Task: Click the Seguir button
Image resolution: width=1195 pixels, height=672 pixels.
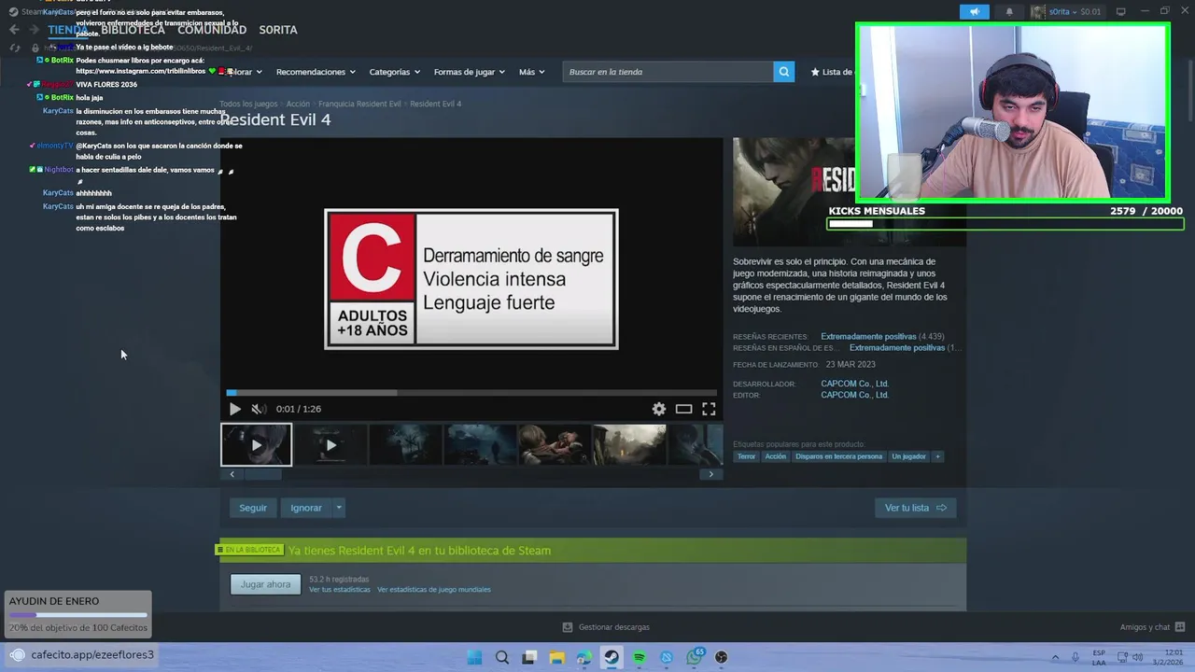Action: [253, 508]
